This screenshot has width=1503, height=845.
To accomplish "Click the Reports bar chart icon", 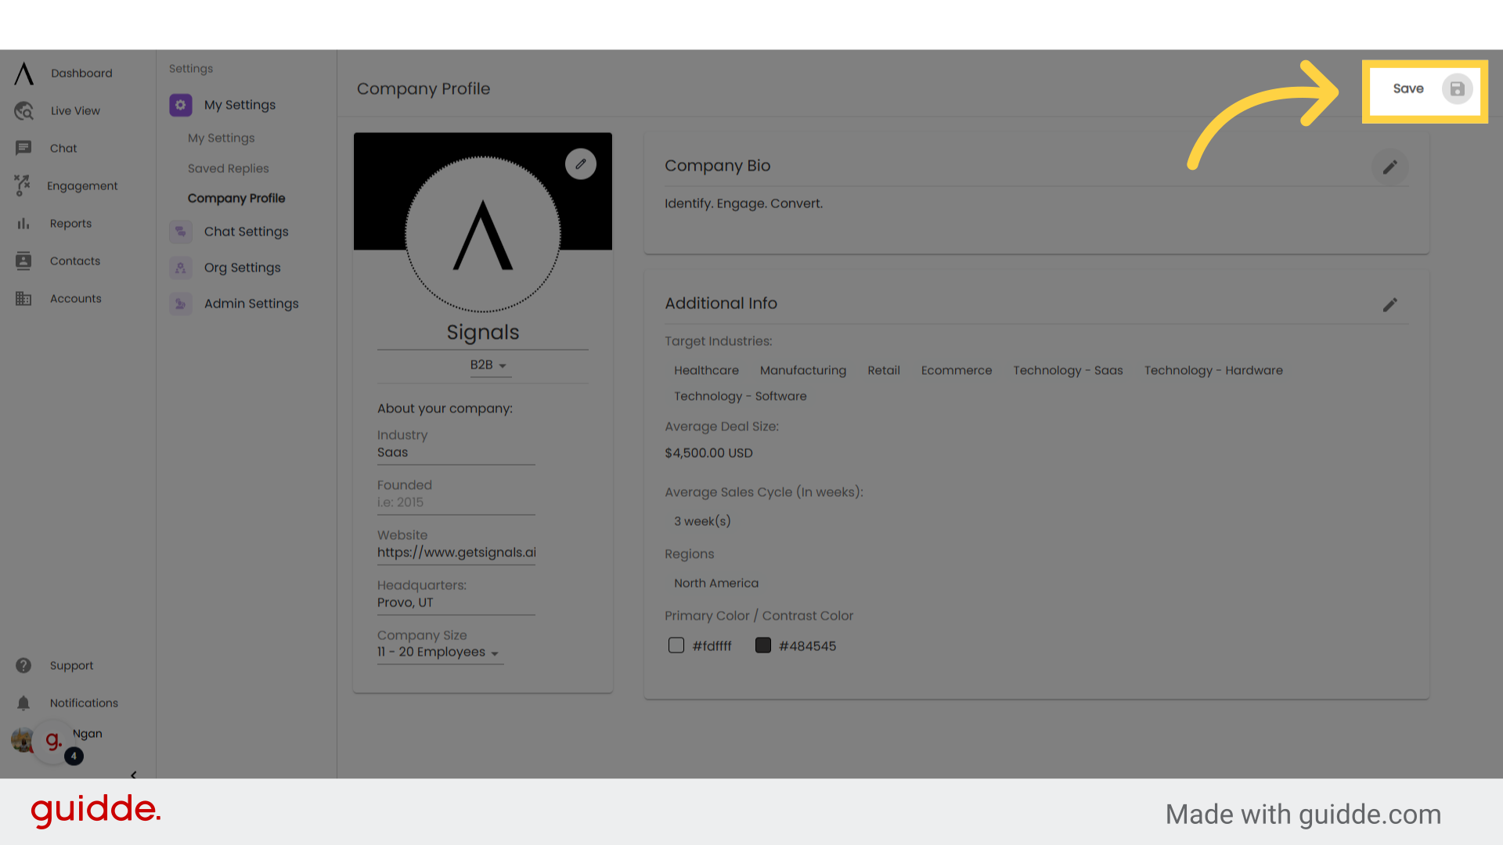I will (x=23, y=224).
